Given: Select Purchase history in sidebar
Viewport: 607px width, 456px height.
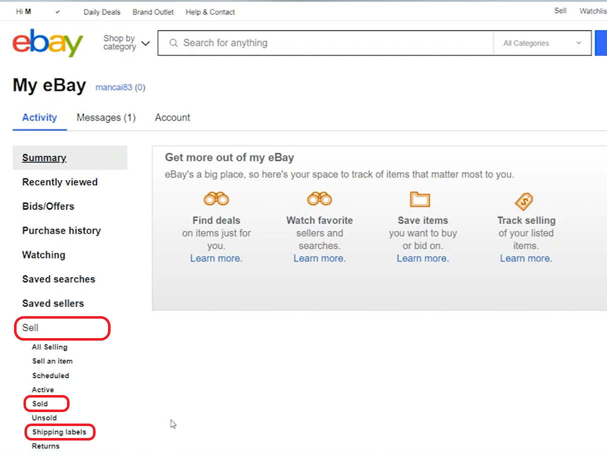Looking at the screenshot, I should coord(61,231).
